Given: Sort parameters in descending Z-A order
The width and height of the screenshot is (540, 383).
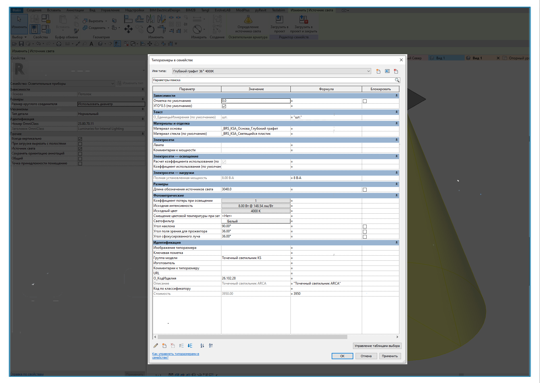Looking at the screenshot, I should (211, 346).
